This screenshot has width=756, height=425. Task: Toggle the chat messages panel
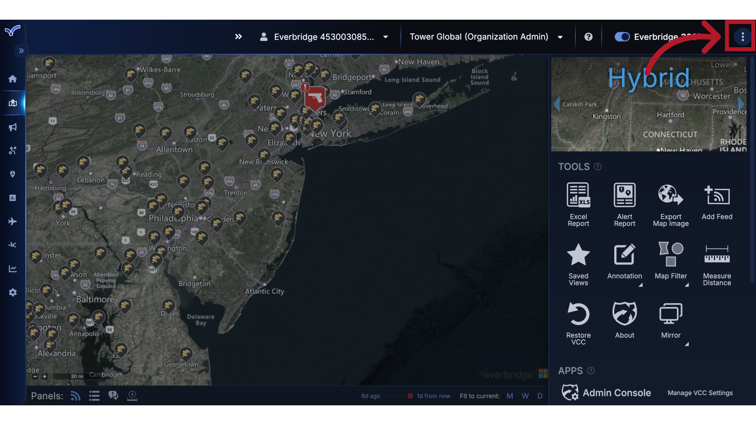point(113,396)
